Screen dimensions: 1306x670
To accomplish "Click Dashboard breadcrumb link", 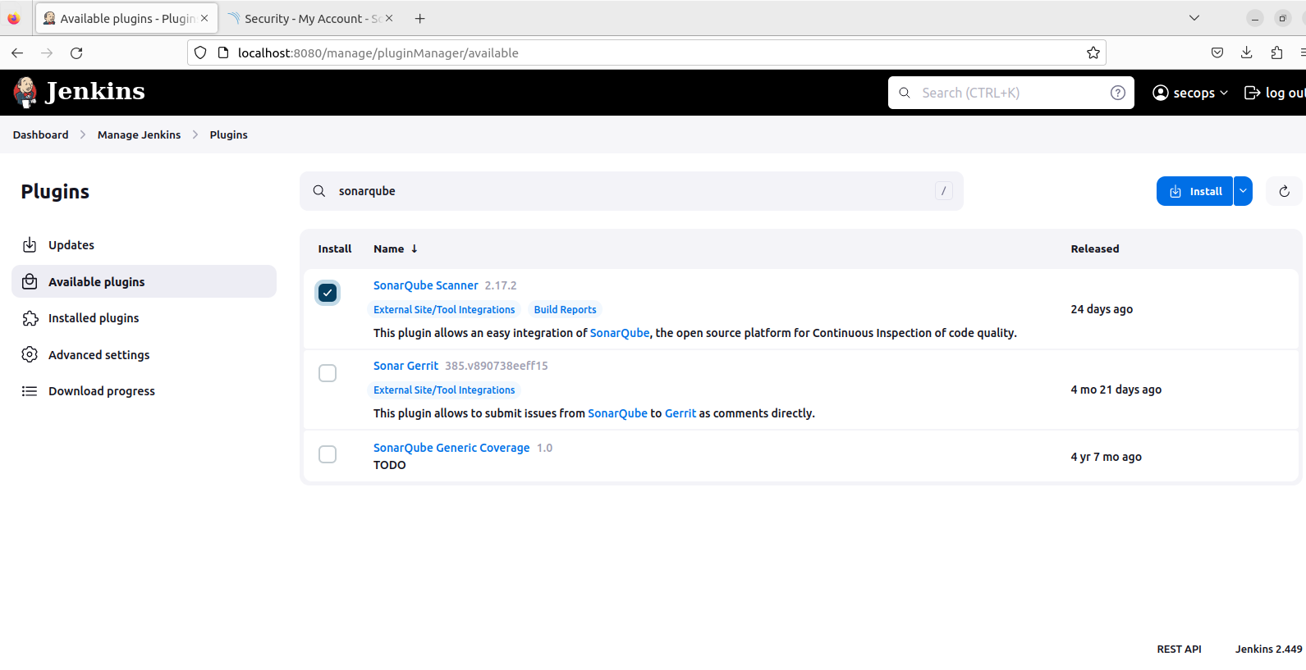I will pos(40,134).
